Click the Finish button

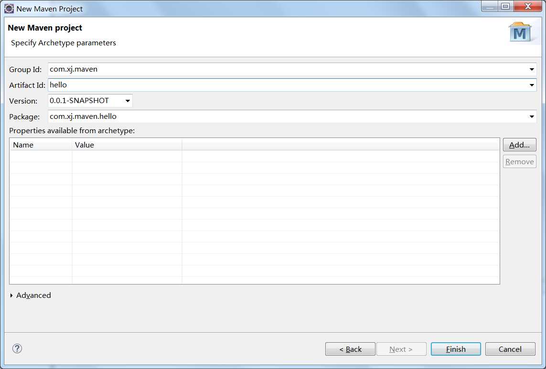point(456,349)
